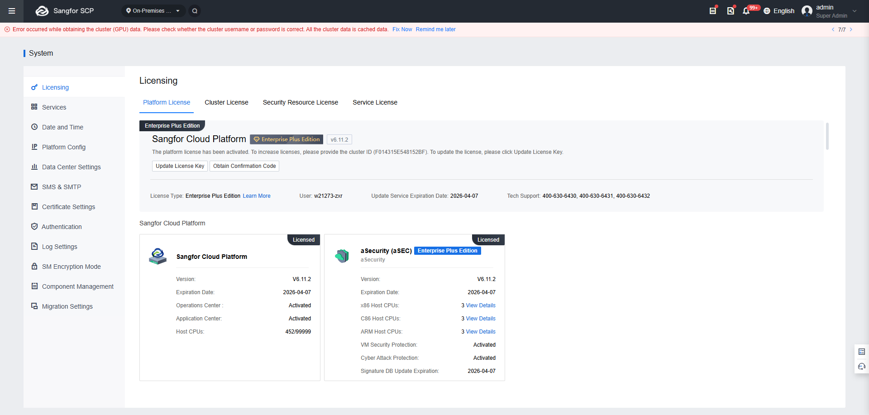The height and width of the screenshot is (415, 869).
Task: Click the Data Center Settings icon
Action: click(x=34, y=167)
